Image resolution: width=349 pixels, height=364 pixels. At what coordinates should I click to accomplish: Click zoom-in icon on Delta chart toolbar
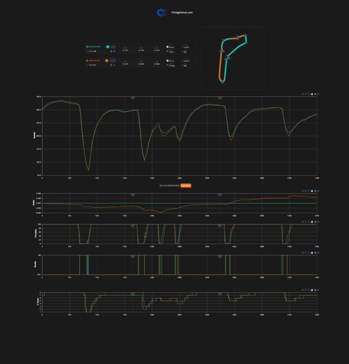[x=303, y=191]
